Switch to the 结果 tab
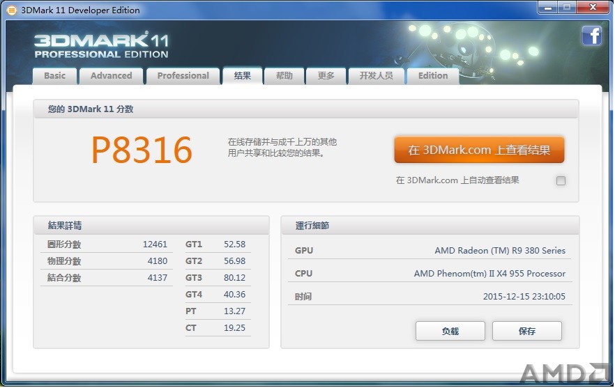Viewport: 615px width, 388px height. [x=243, y=76]
